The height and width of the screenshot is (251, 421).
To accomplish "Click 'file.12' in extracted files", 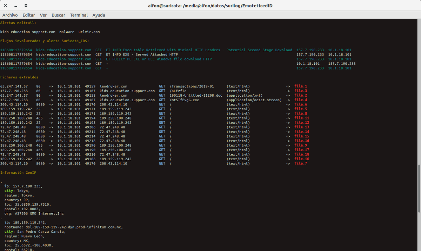I will [x=302, y=123].
